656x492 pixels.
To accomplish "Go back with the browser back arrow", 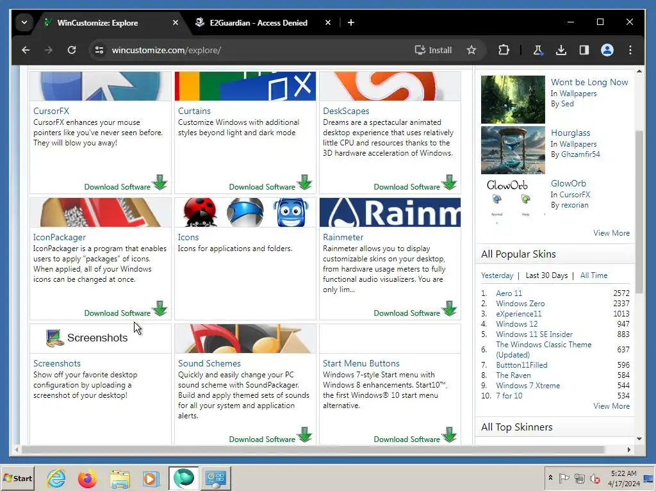I will pyautogui.click(x=26, y=50).
